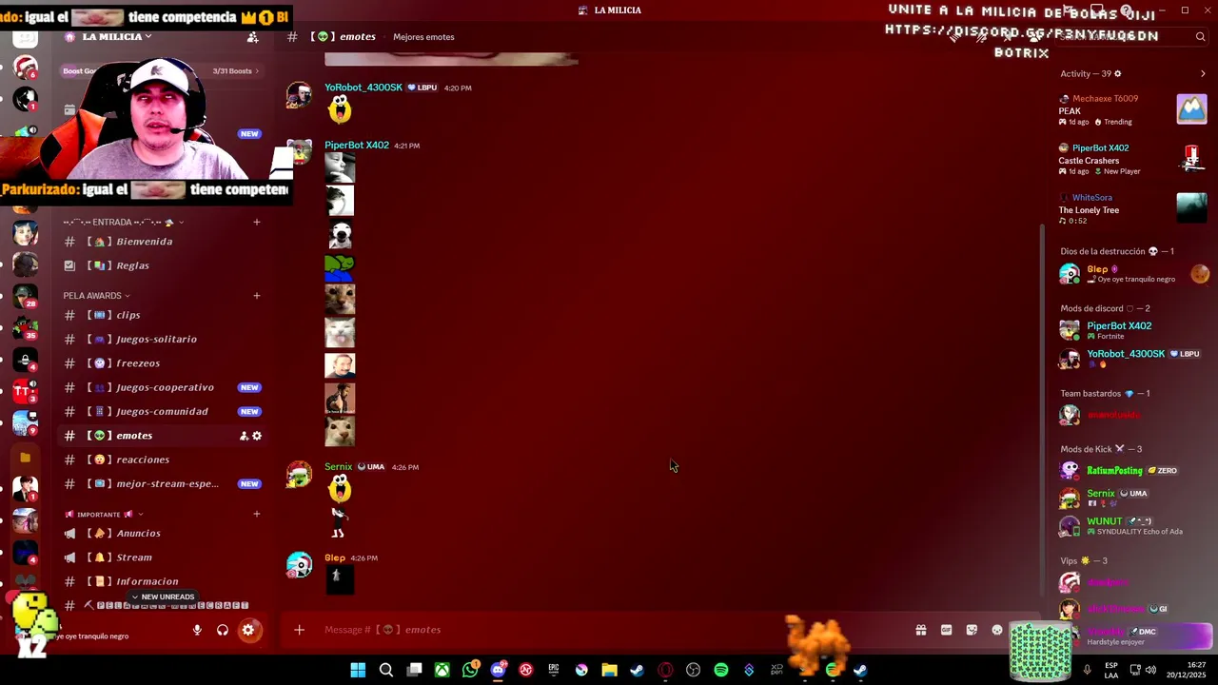Open taskbar clock showing 16:27
Screen dimensions: 1218x685
click(1187, 670)
